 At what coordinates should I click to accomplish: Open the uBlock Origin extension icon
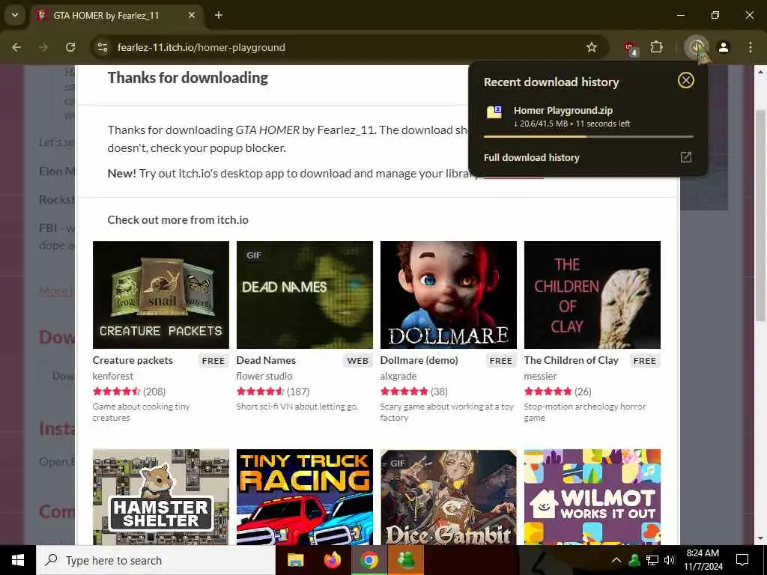tap(630, 48)
